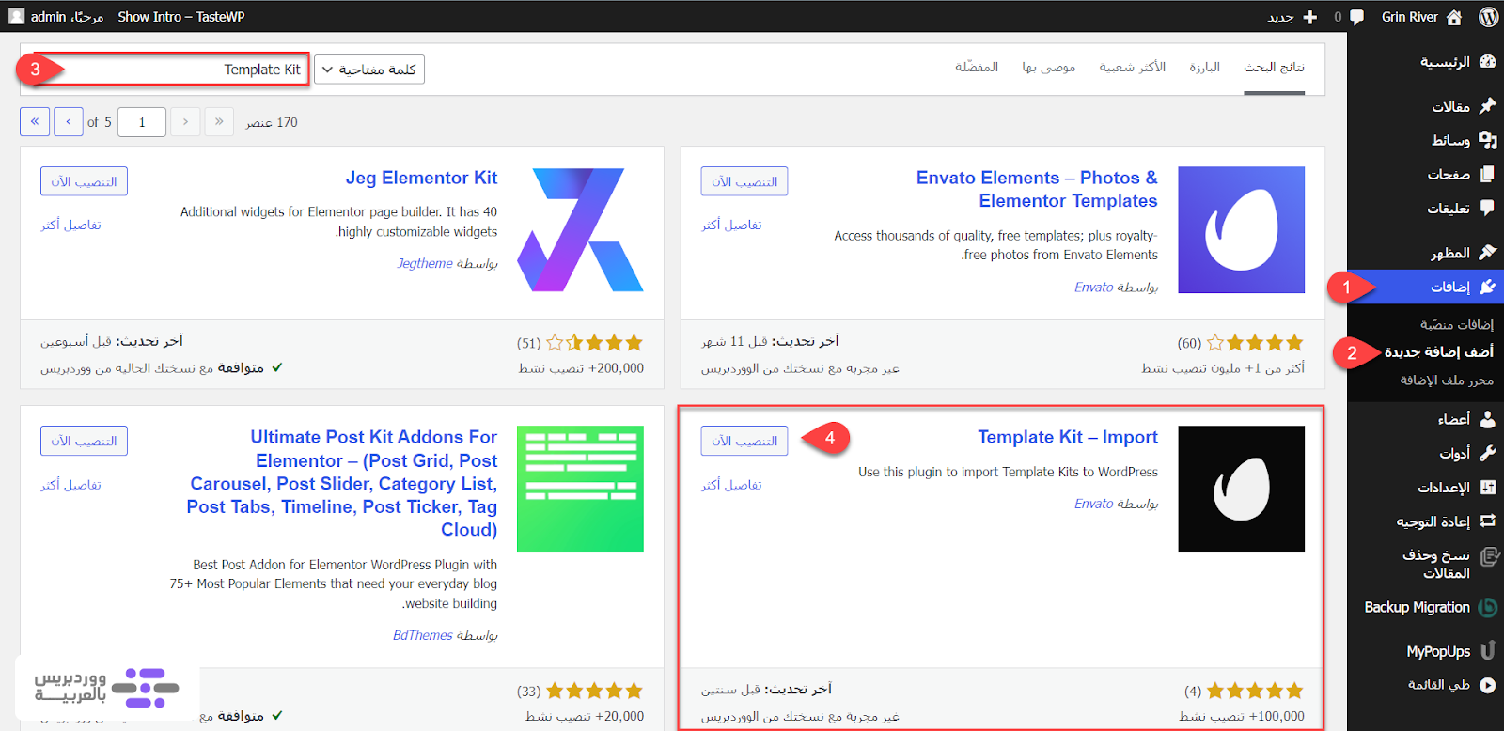The height and width of the screenshot is (731, 1504).
Task: Open the Favorites tab (المفضّلة)
Action: point(977,68)
